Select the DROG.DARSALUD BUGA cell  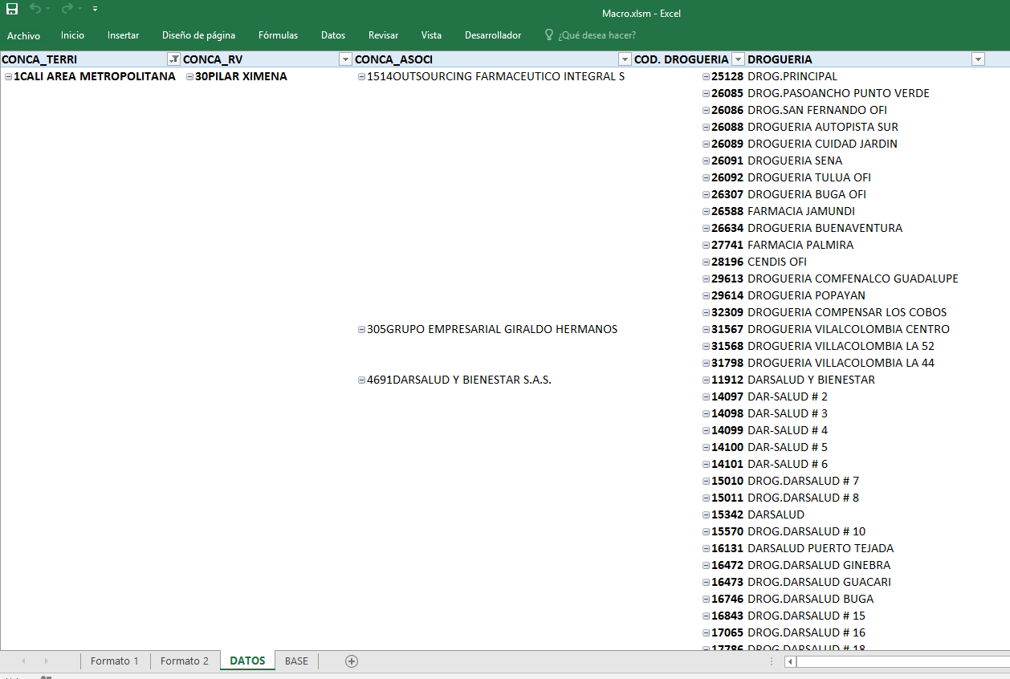coord(810,600)
